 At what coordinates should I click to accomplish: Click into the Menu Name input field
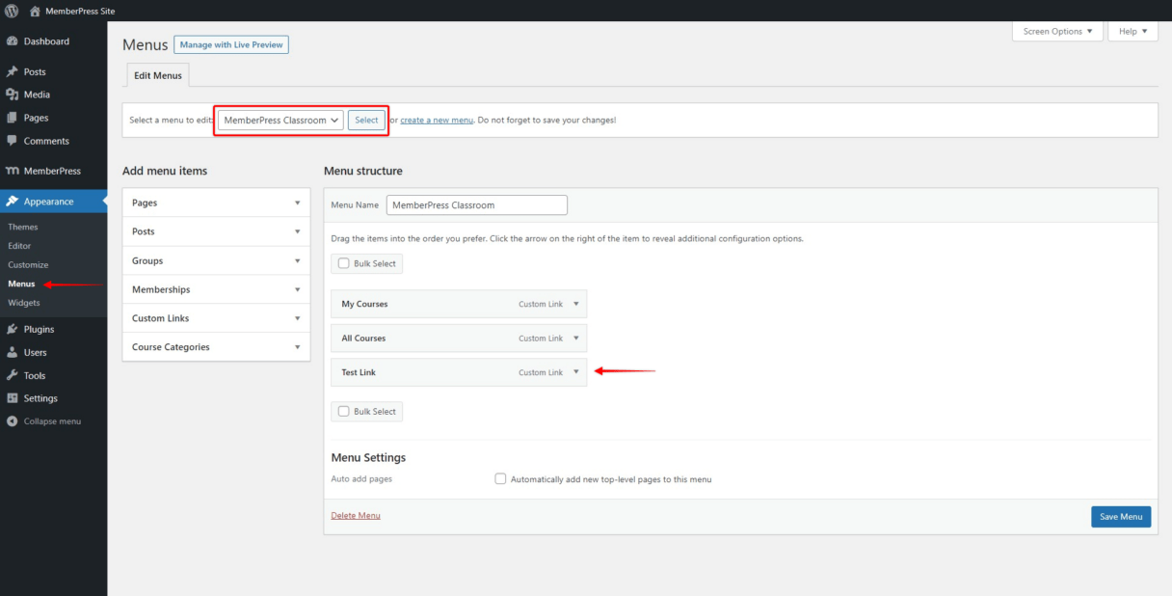477,205
